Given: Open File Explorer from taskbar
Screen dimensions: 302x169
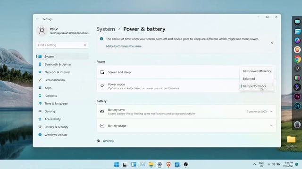Looking at the screenshot, I should (x=151, y=164).
